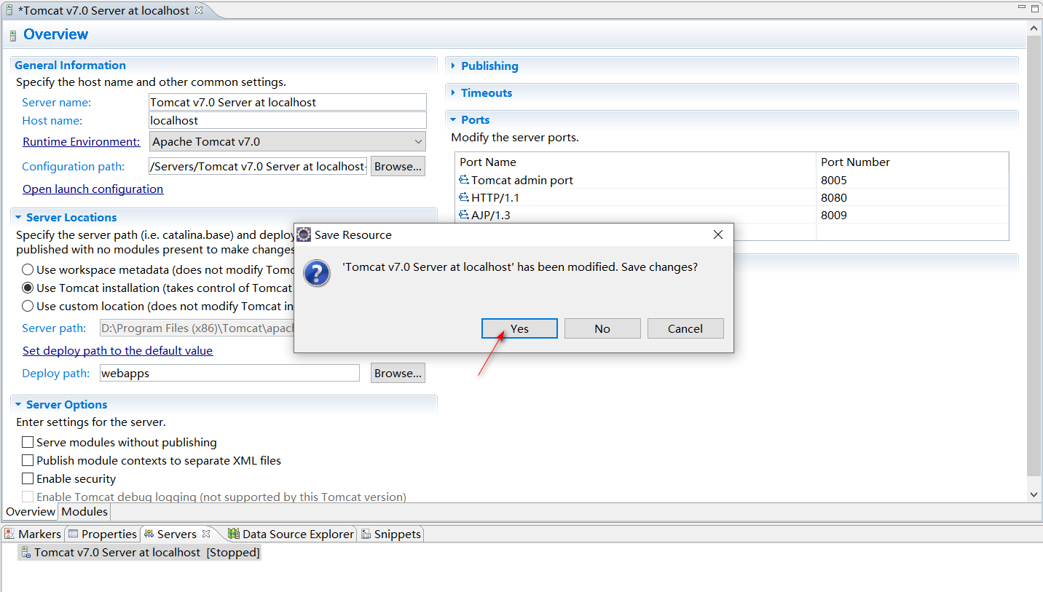Screen dimensions: 1043x592
Task: Enable Serve modules without publishing
Action: coord(28,442)
